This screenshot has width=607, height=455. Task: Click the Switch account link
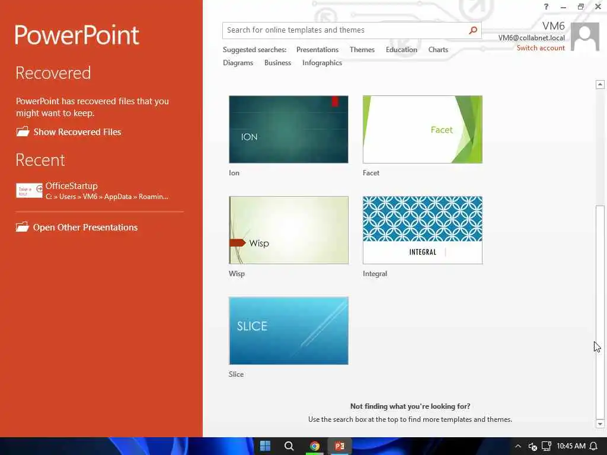point(541,48)
